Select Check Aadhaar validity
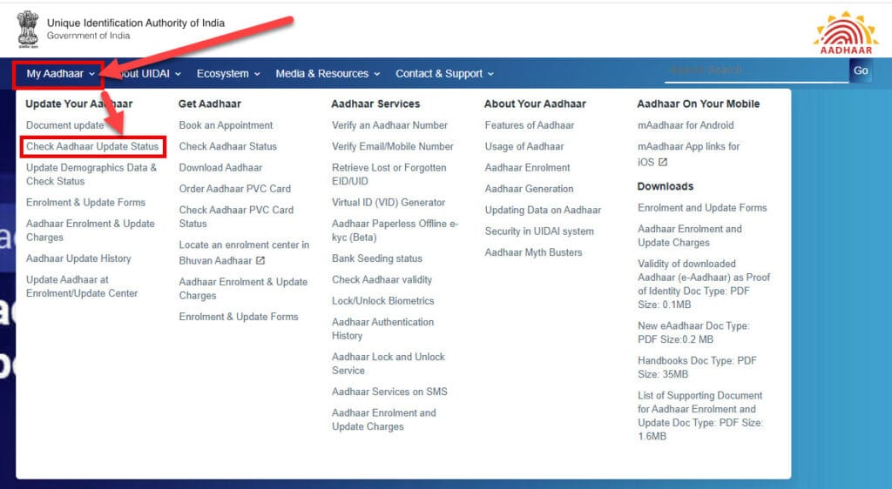 pos(382,280)
